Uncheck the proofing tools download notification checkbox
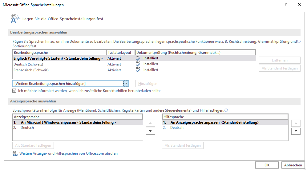 coord(14,91)
